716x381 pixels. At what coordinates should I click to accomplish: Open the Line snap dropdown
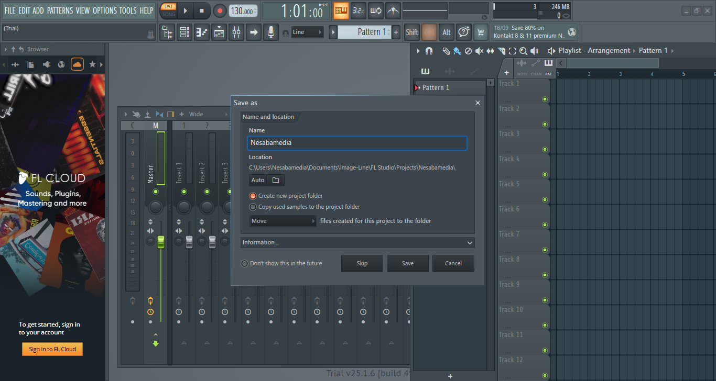tap(307, 32)
